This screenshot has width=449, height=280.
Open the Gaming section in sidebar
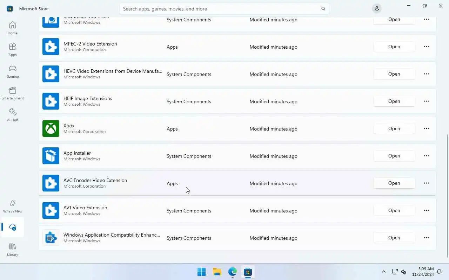tap(13, 71)
